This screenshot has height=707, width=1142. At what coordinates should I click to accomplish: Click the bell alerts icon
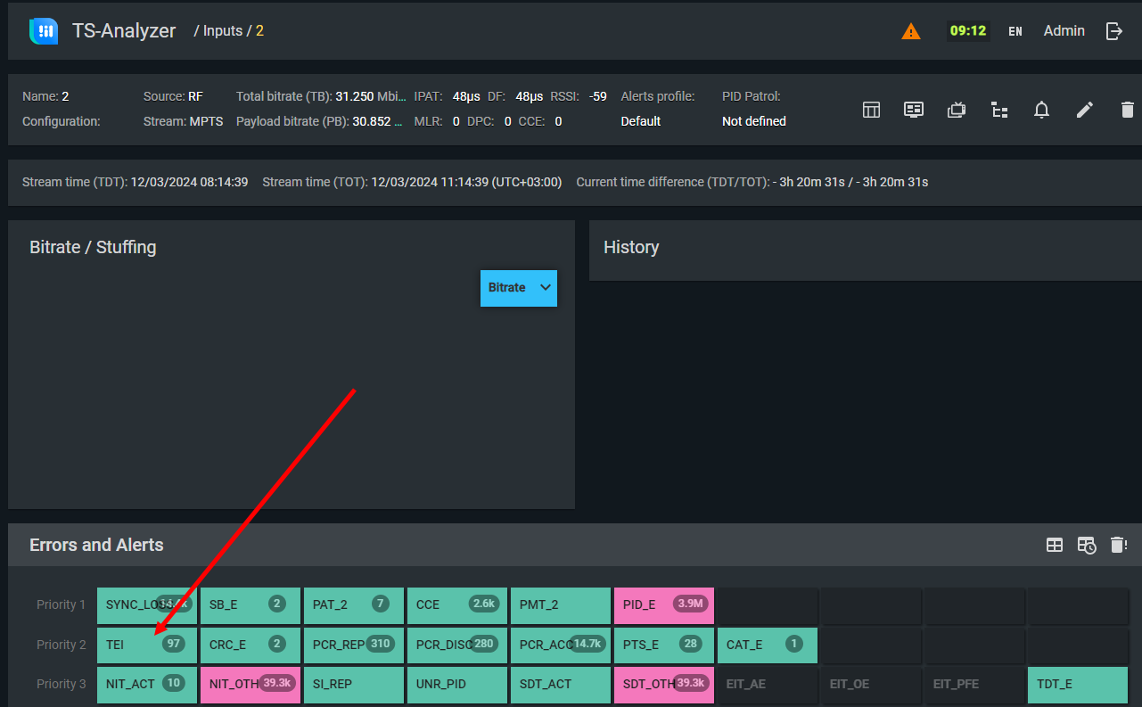1041,110
